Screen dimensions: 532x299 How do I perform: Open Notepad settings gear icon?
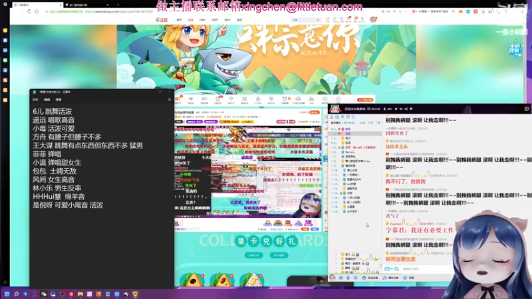click(x=170, y=100)
